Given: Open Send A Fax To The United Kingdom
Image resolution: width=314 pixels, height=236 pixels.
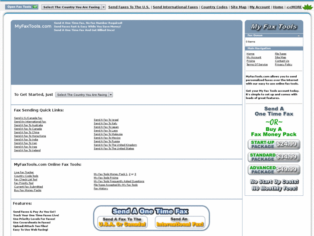Looking at the screenshot, I should coord(115,145).
